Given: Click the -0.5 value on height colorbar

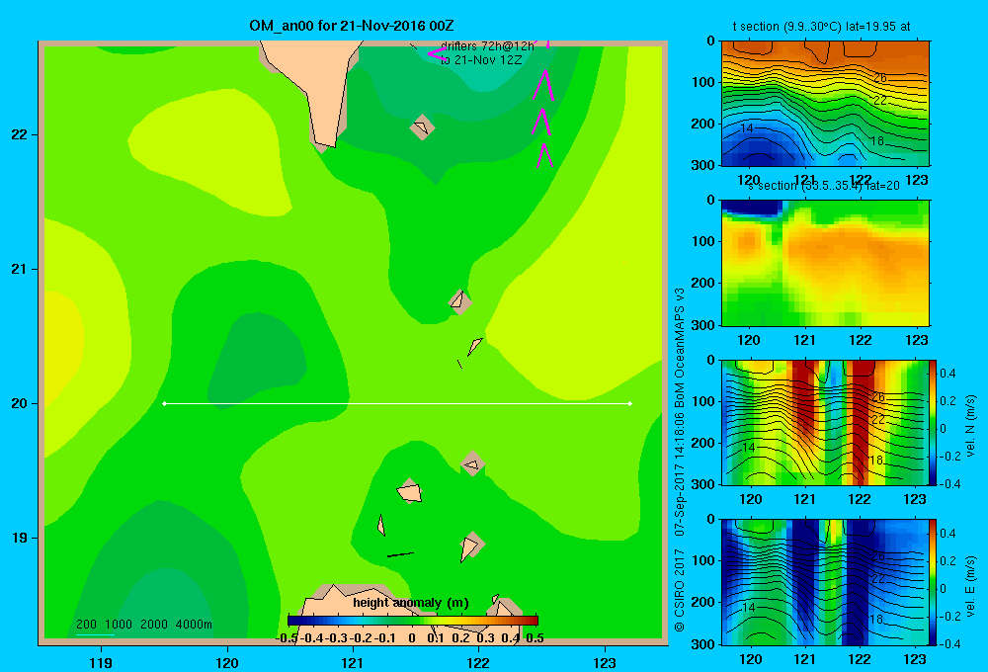Looking at the screenshot, I should coord(287,638).
